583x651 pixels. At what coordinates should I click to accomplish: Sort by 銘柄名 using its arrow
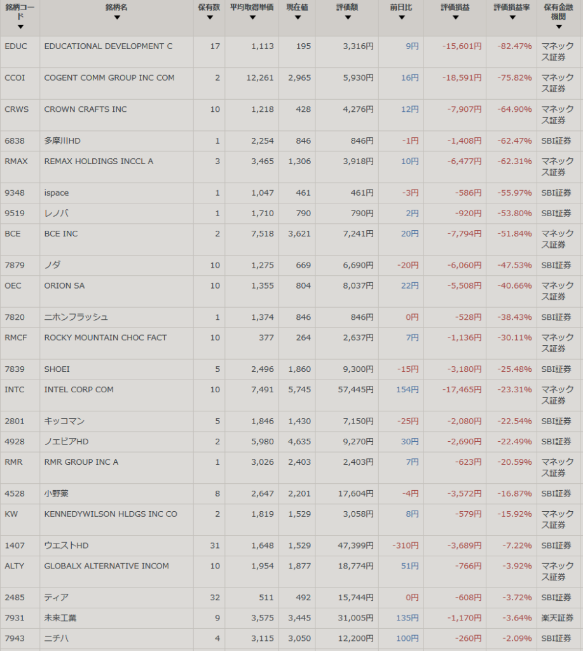[x=116, y=18]
